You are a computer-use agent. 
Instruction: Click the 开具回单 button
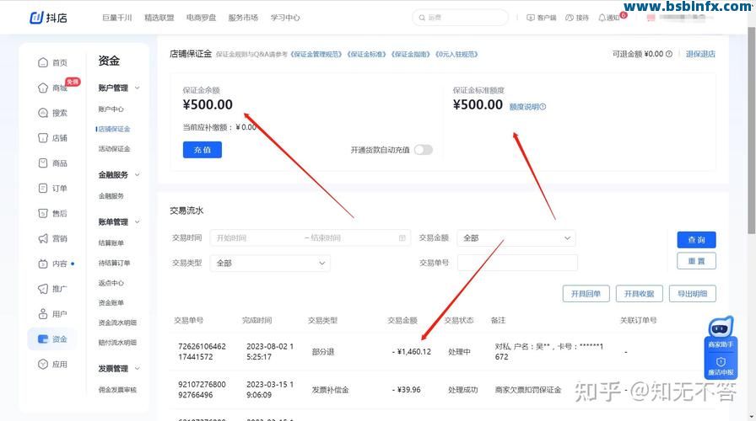(x=586, y=294)
